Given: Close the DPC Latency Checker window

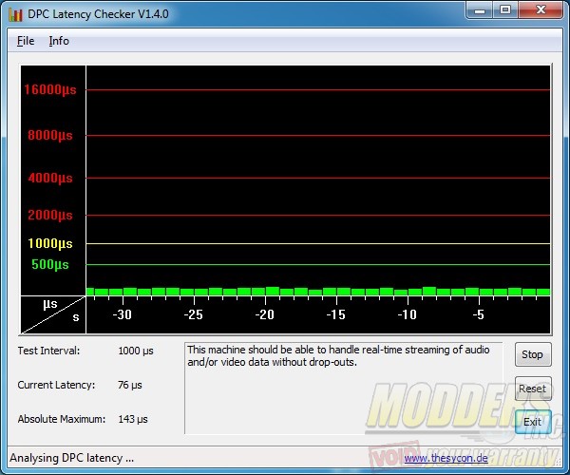Looking at the screenshot, I should [x=540, y=11].
